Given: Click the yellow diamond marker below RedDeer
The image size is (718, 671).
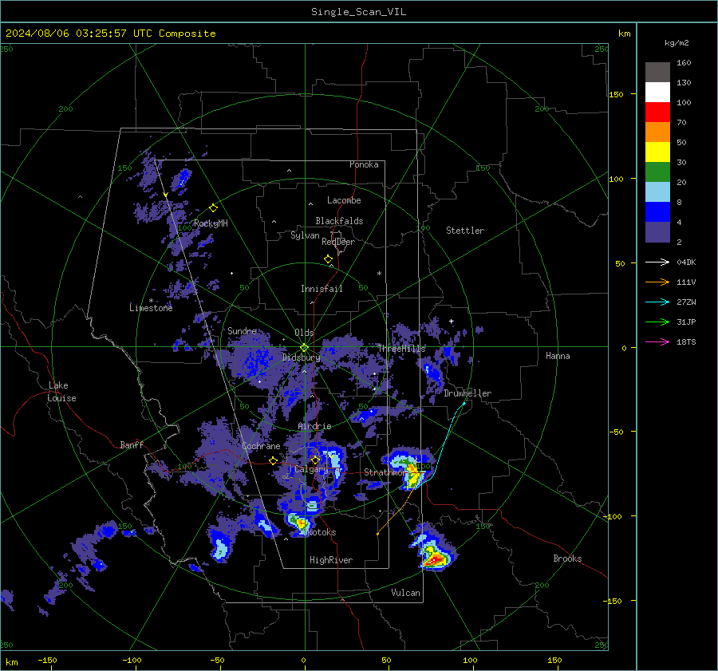Looking at the screenshot, I should coord(329,259).
